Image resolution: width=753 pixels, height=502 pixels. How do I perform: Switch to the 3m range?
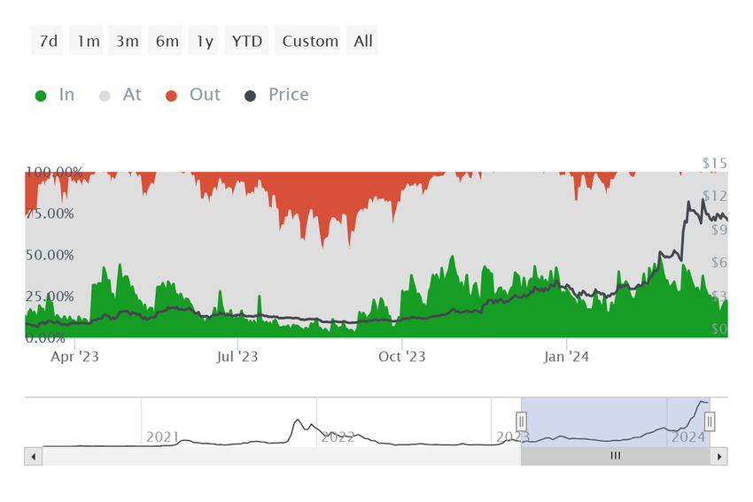click(125, 41)
